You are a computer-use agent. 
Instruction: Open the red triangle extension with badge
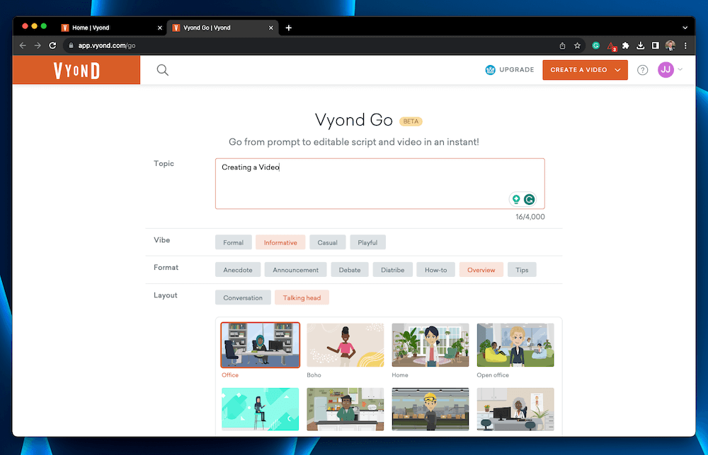click(612, 46)
